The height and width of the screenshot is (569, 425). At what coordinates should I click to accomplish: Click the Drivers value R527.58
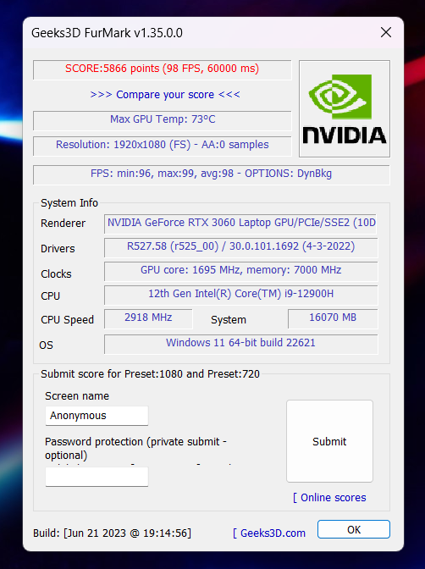tap(241, 247)
